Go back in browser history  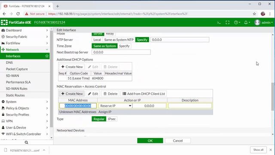pyautogui.click(x=4, y=14)
